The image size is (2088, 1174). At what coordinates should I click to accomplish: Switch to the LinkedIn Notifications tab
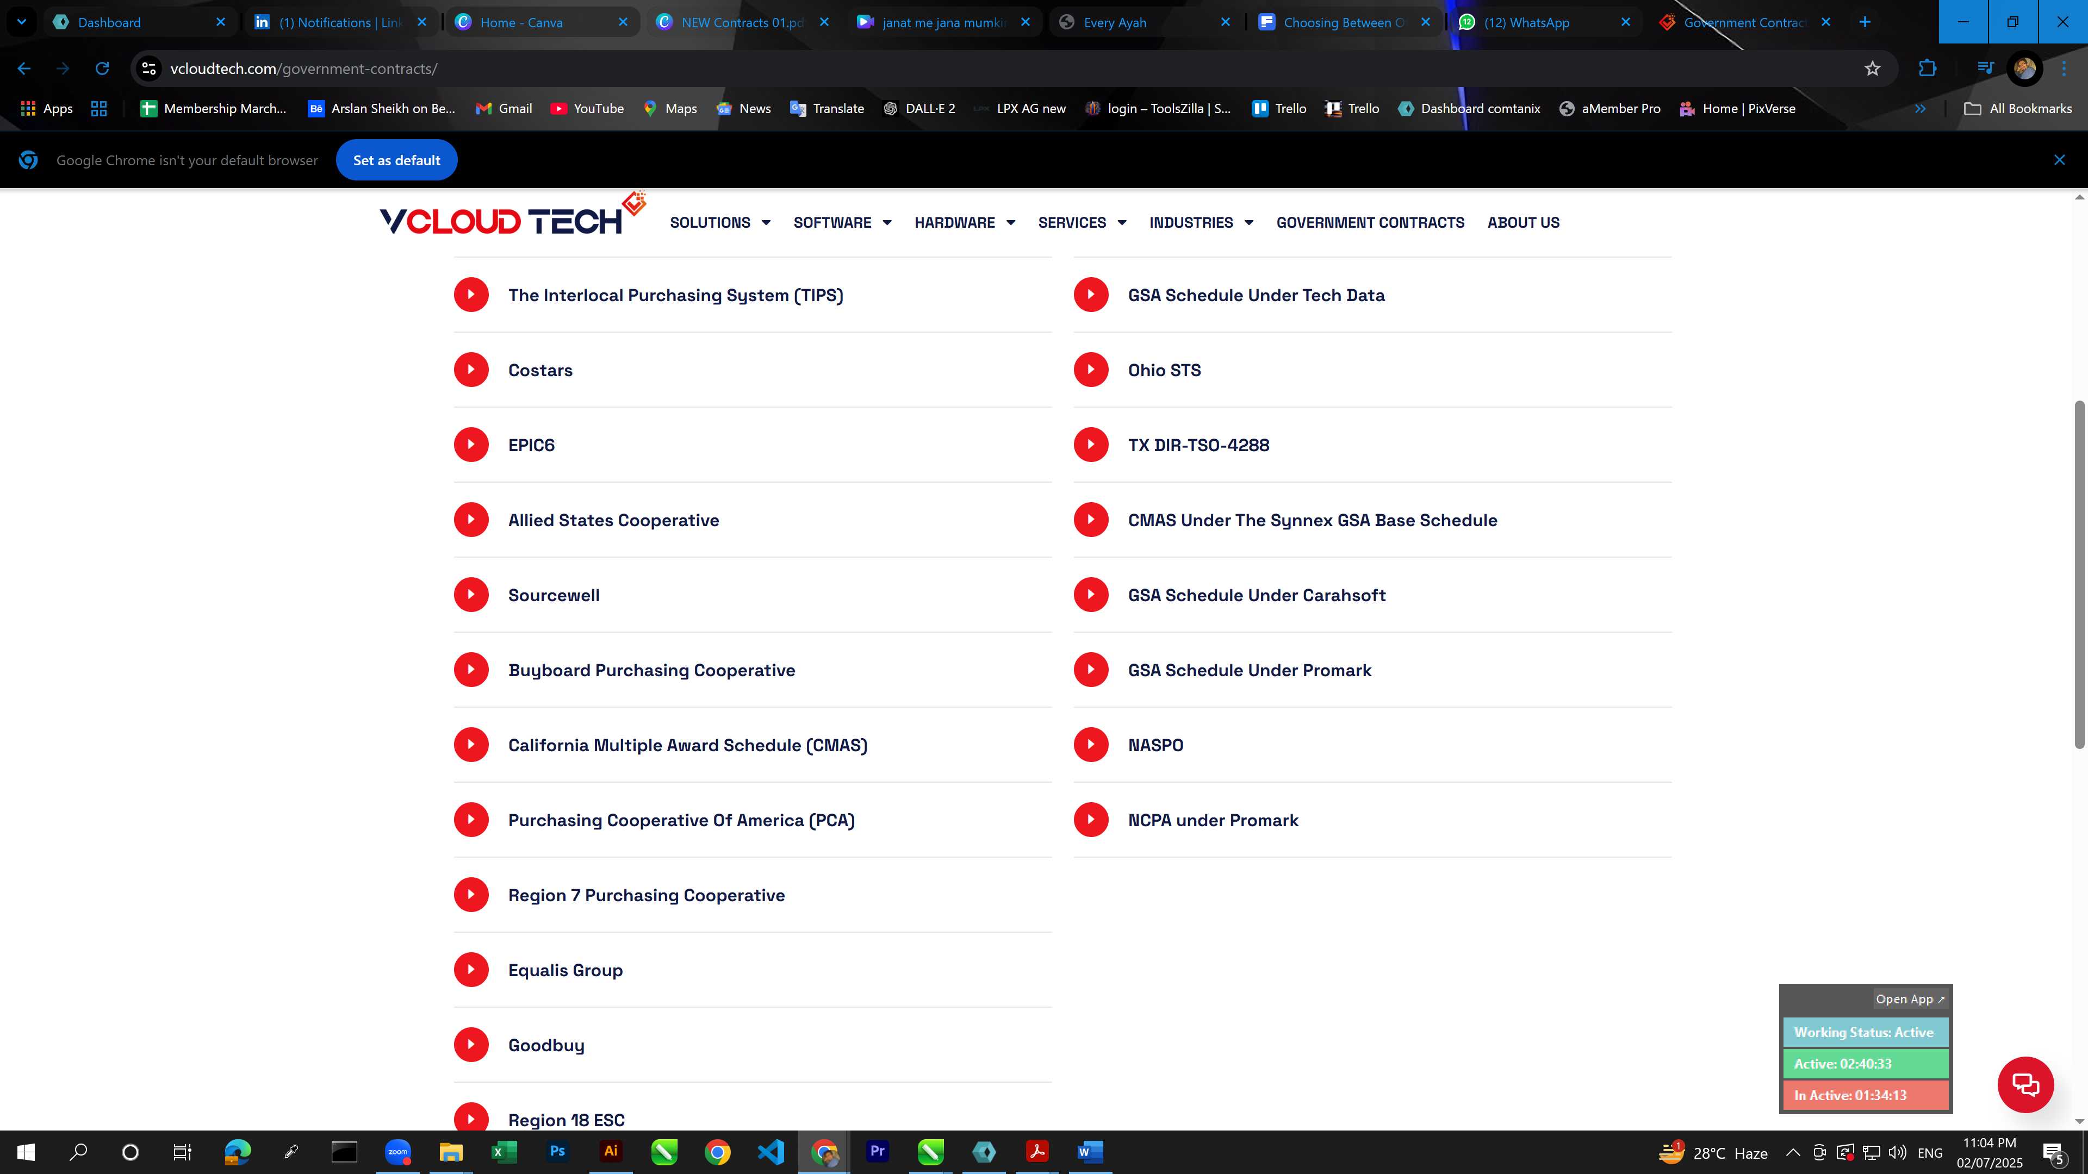[340, 22]
